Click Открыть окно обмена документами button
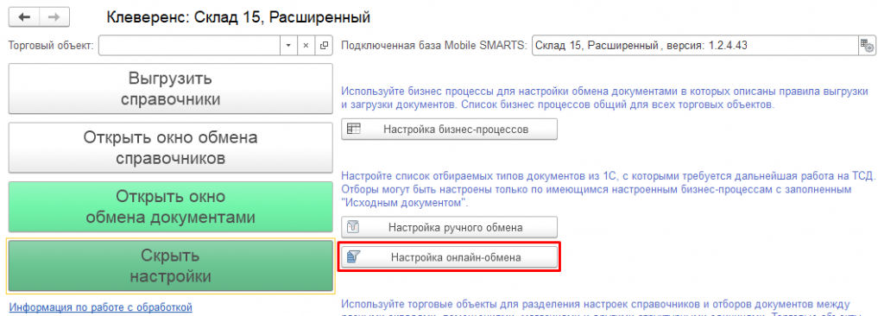The height and width of the screenshot is (316, 884). pyautogui.click(x=170, y=206)
